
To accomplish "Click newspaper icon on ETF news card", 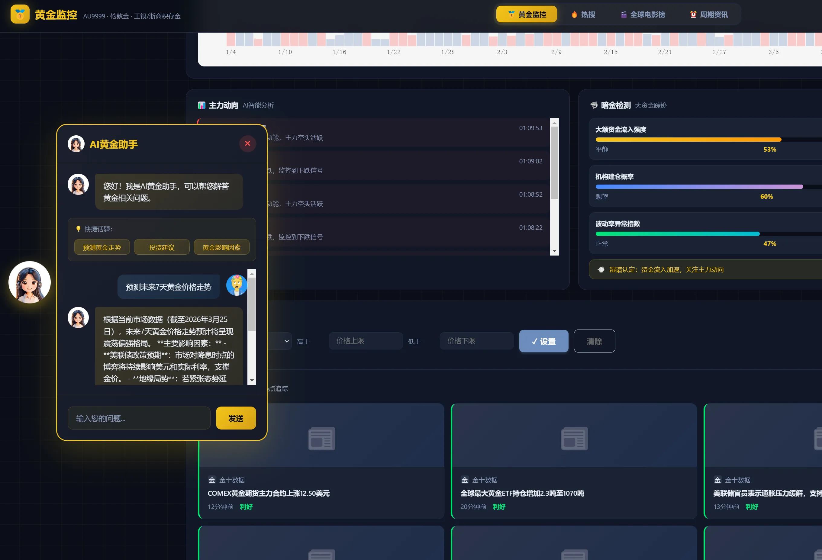I will pos(574,438).
